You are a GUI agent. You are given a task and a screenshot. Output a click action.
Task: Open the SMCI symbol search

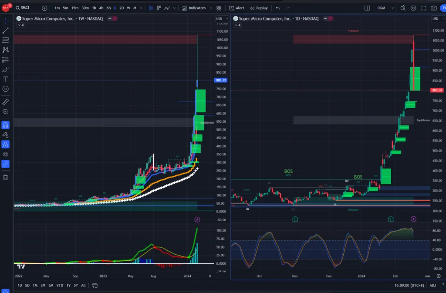23,8
